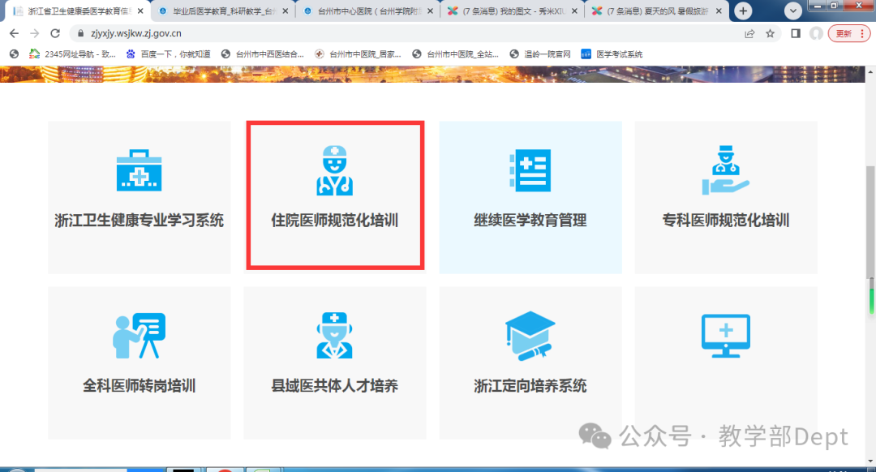Image resolution: width=876 pixels, height=472 pixels.
Task: Expand the tab search dropdown arrow
Action: point(793,11)
